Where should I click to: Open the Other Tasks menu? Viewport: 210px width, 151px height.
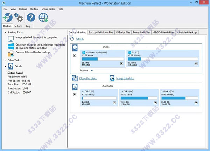(48, 9)
